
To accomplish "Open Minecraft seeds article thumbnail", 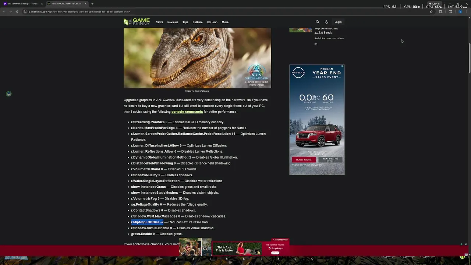I will pos(300,30).
